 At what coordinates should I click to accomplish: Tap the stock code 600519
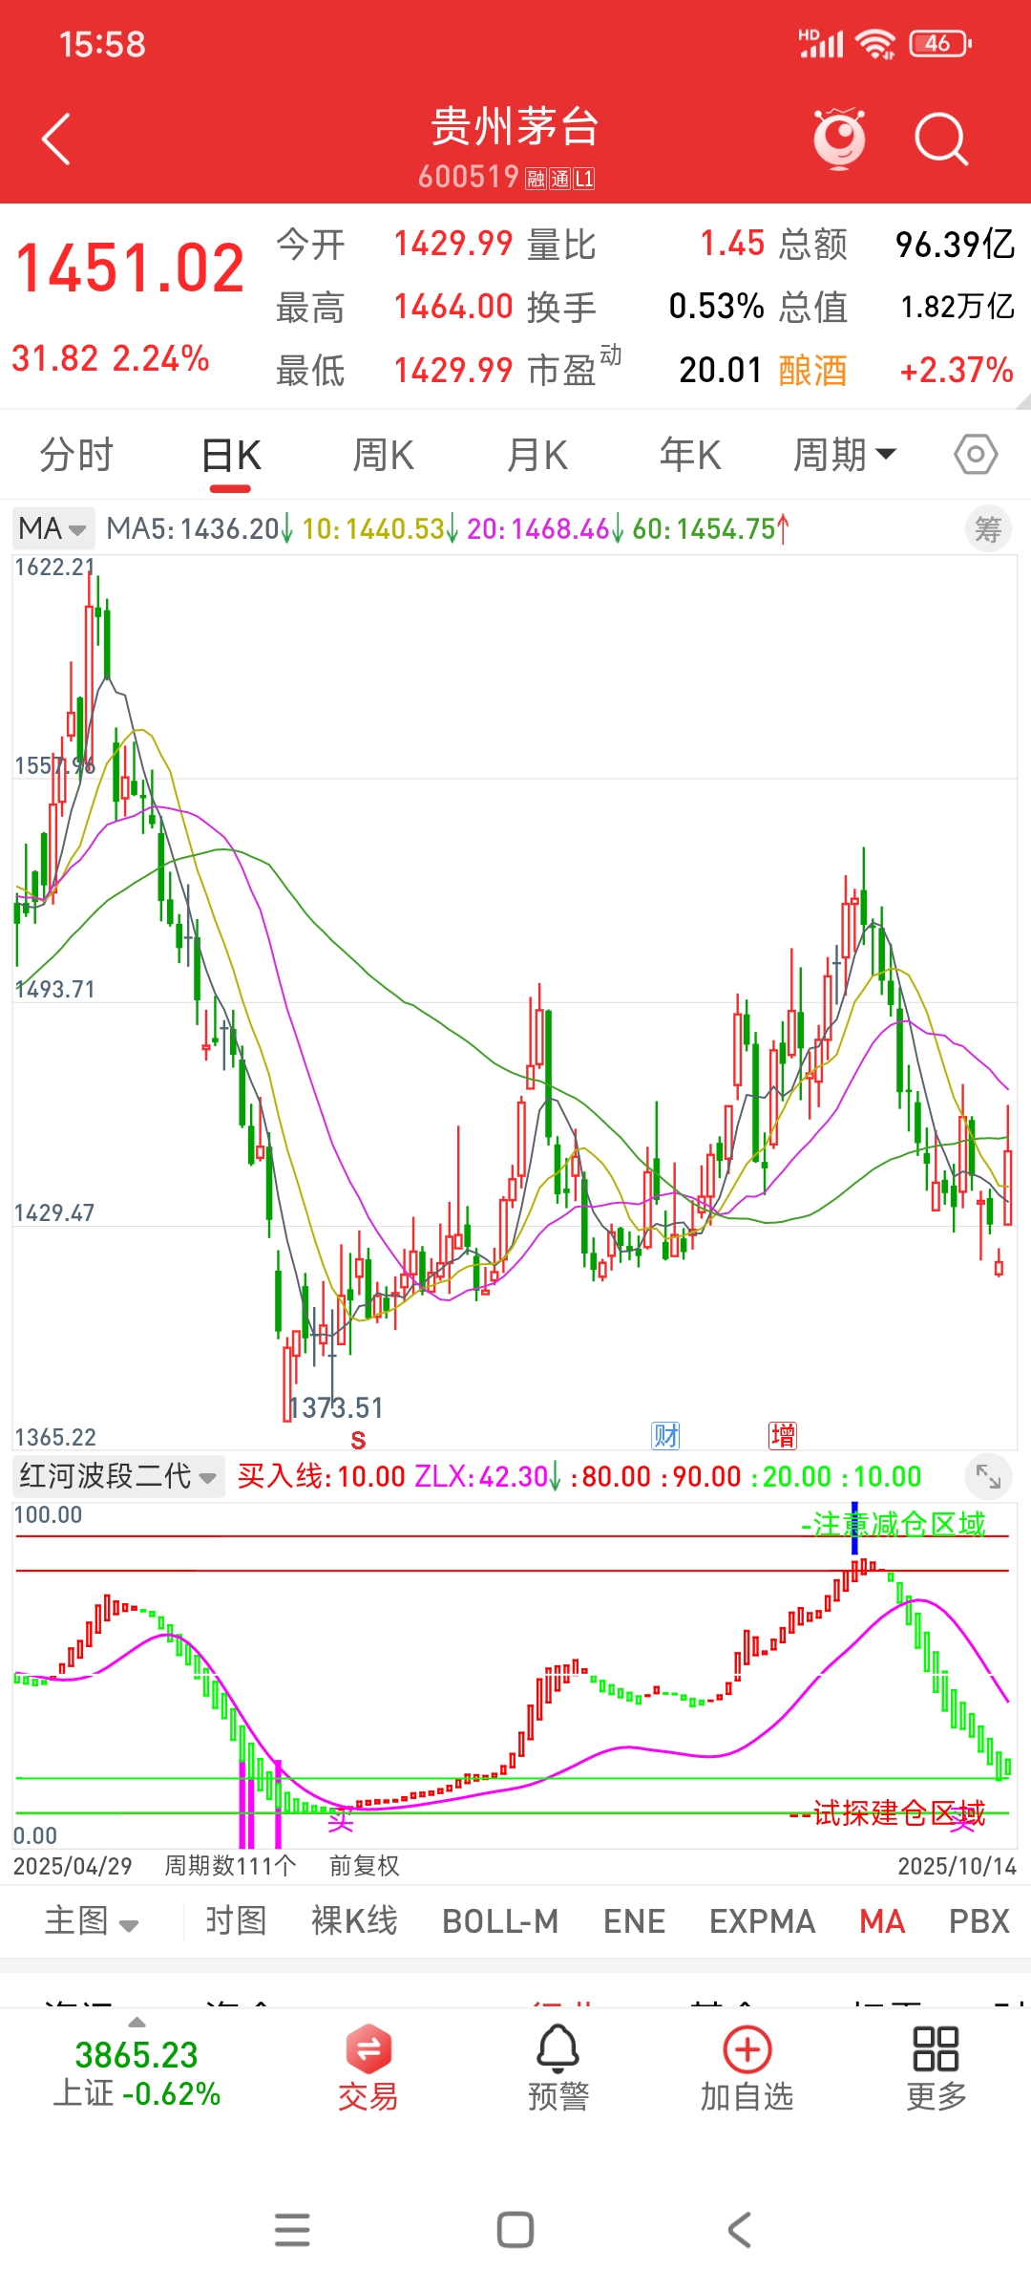[468, 177]
